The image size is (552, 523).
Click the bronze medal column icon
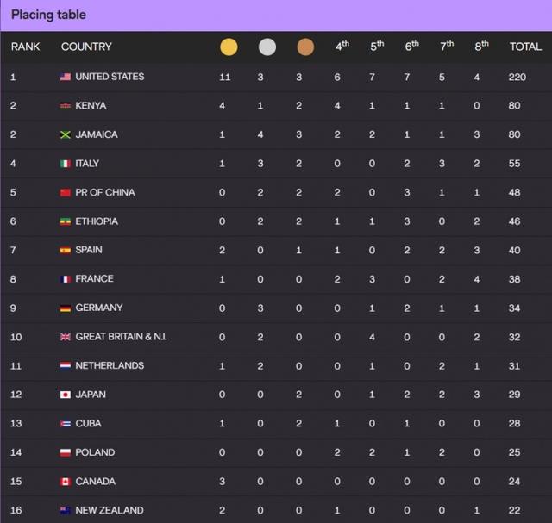(306, 47)
